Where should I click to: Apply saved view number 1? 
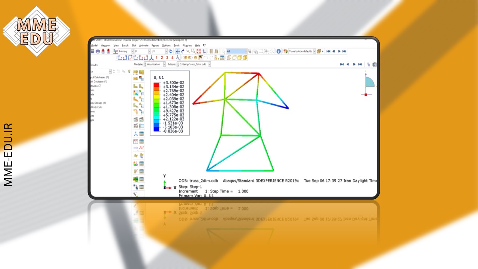[x=156, y=58]
